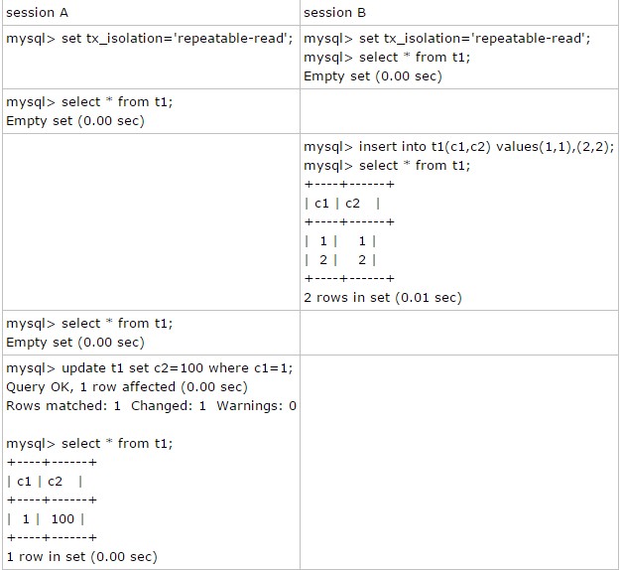Viewport: 620px width, 570px height.
Task: Click the update t1 set c2=100 statement
Action: point(149,367)
